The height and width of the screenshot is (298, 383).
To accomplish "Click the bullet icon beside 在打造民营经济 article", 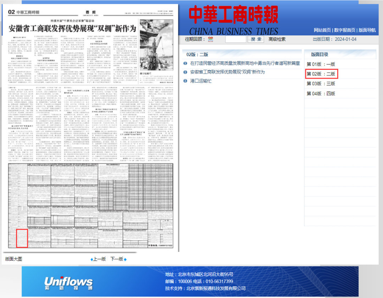I will 185,63.
